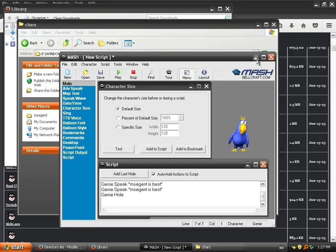Open the 100% percent size dropdown
336x252 pixels.
click(181, 118)
